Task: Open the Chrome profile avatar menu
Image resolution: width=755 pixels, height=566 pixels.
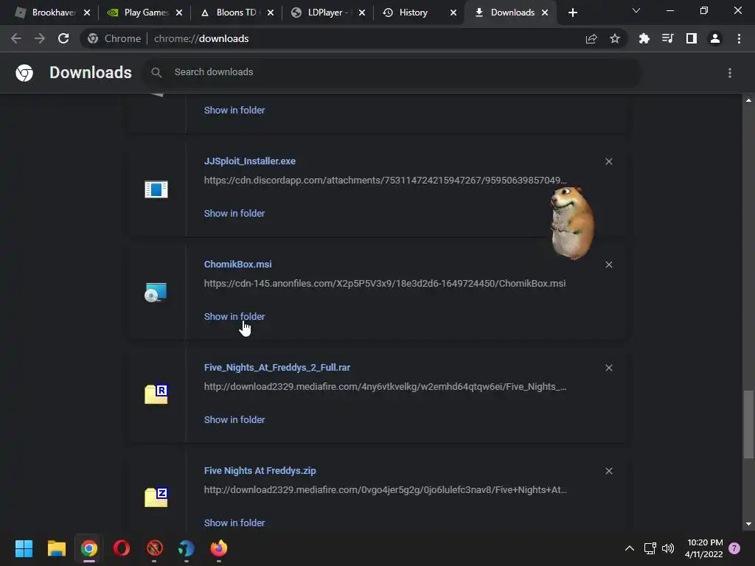Action: [x=715, y=38]
